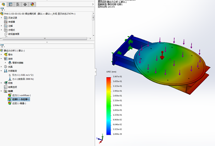This screenshot has height=146, width=215.
Task: Click the panel collapse arrow at the top right of the tree
Action: pos(93,4)
